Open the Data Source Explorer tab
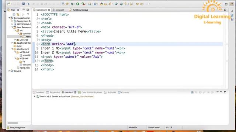236x132 pixels. pos(90,92)
